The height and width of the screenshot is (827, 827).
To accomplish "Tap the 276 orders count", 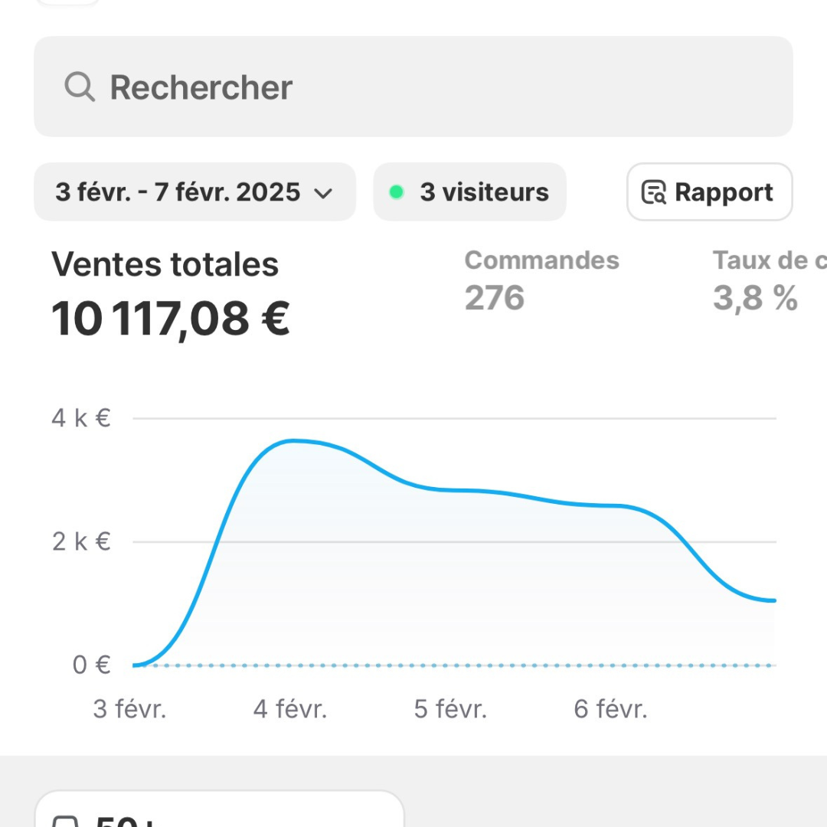I will 494,298.
